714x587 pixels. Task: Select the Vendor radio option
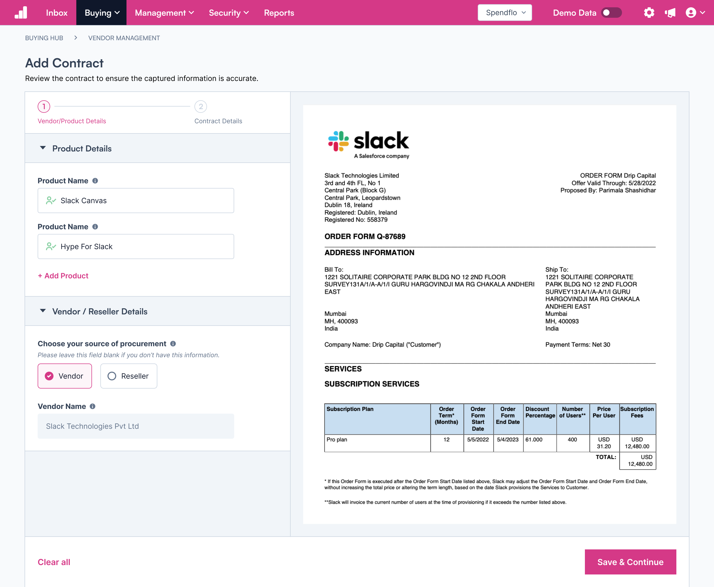(x=65, y=376)
